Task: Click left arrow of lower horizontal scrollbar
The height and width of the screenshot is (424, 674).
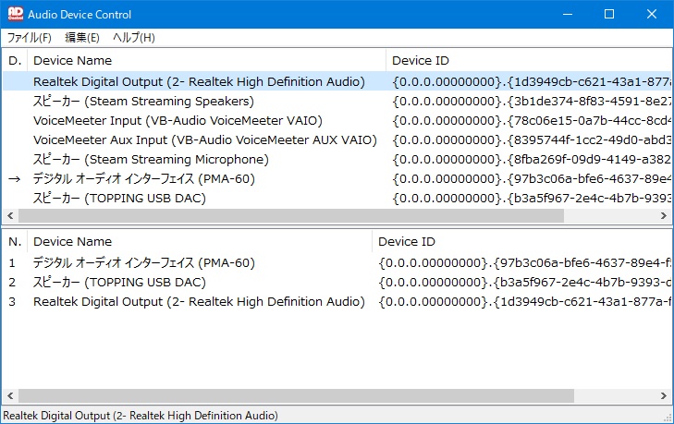Action: pos(10,395)
